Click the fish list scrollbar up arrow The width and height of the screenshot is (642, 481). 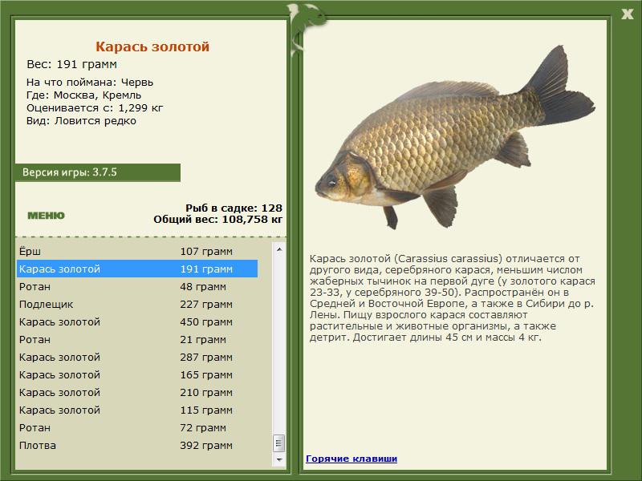pos(279,249)
